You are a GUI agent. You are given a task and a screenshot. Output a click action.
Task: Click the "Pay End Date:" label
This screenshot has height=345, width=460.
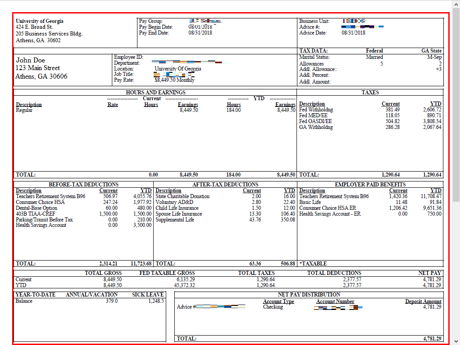point(154,33)
